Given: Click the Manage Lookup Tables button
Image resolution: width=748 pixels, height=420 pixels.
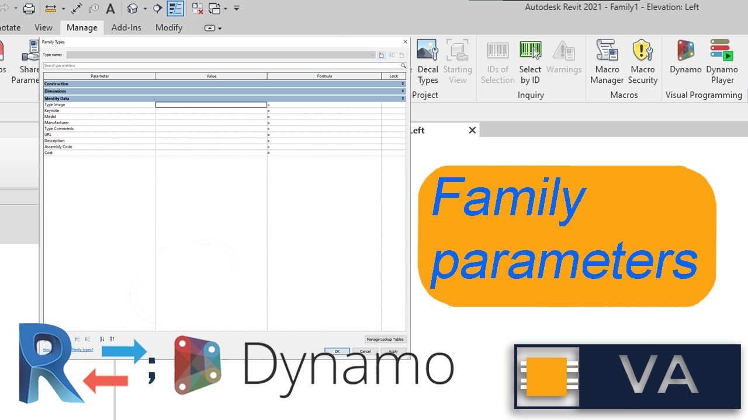Looking at the screenshot, I should pos(385,339).
